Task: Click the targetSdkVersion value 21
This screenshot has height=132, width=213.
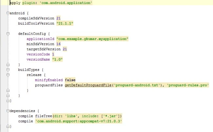Action: pos(65,49)
